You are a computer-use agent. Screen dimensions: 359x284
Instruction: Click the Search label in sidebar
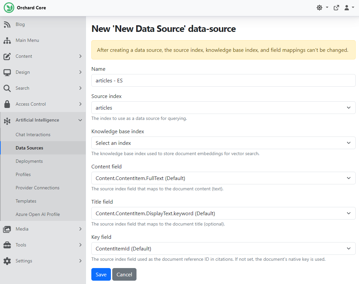click(x=23, y=88)
